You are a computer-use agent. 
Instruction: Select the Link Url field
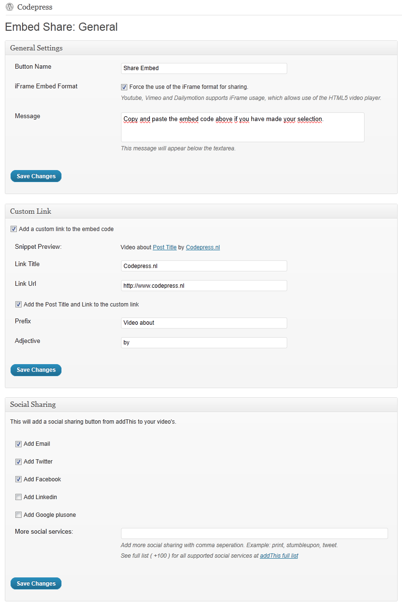pos(204,285)
